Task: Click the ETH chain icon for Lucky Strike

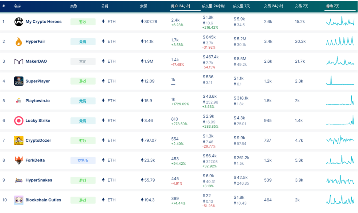Action: 103,120
